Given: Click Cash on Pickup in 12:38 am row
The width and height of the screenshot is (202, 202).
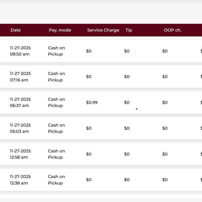Looking at the screenshot, I should click(56, 180).
